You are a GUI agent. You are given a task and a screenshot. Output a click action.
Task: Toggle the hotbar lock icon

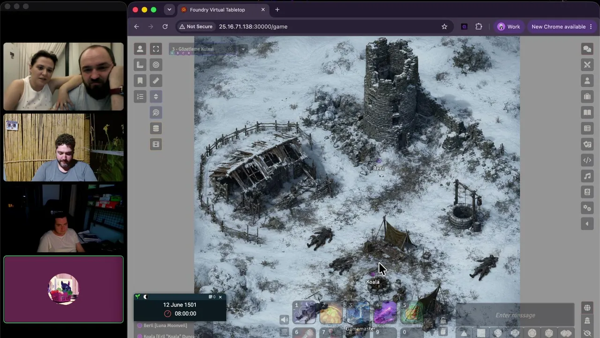point(443,321)
